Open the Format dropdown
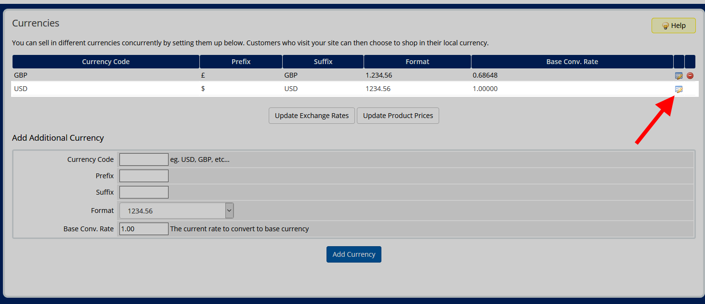 (177, 211)
